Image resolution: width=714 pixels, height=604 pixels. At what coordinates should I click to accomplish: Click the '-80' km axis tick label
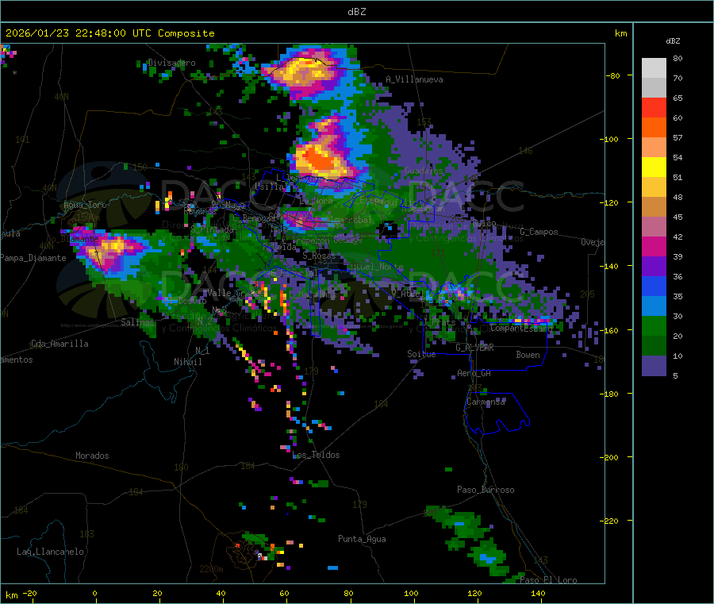612,75
